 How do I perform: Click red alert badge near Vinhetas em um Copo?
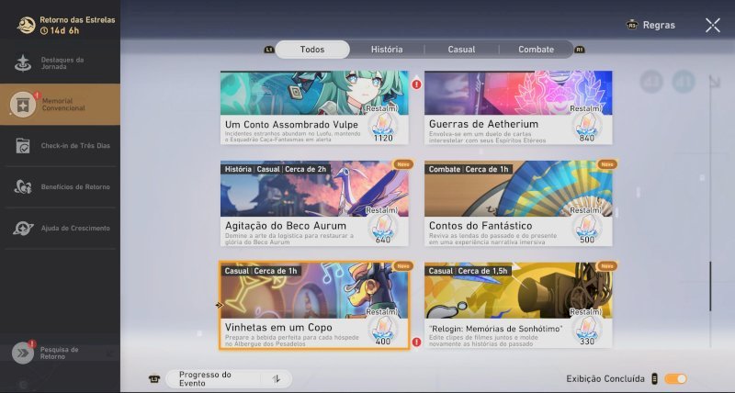pyautogui.click(x=416, y=342)
